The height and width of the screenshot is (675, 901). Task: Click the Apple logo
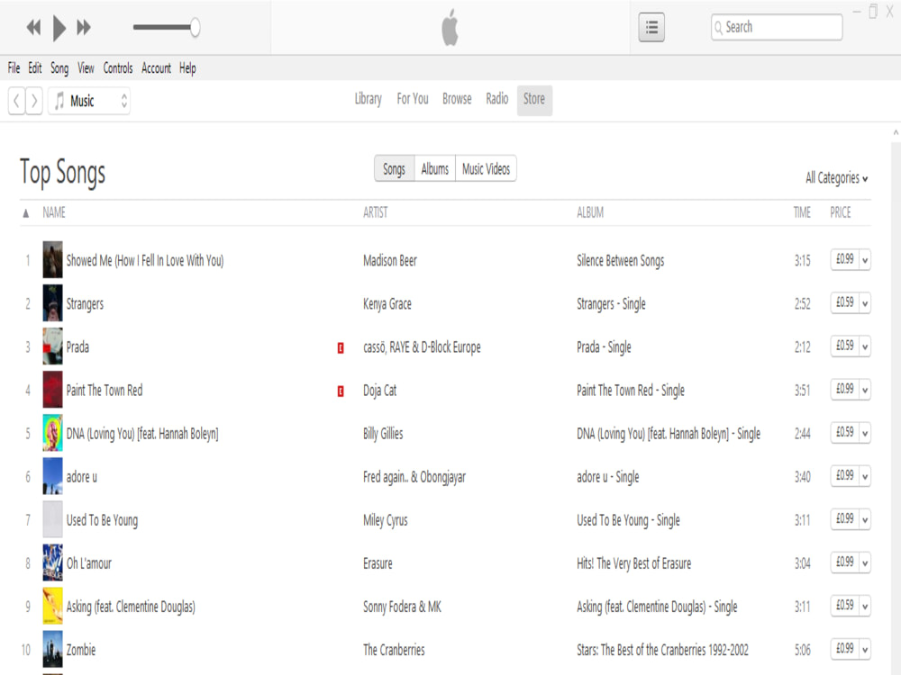click(450, 27)
